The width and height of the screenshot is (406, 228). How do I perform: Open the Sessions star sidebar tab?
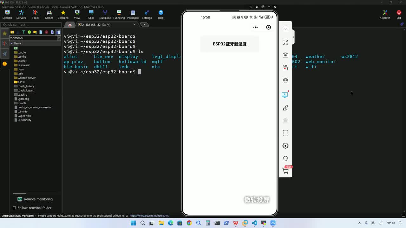click(x=4, y=33)
